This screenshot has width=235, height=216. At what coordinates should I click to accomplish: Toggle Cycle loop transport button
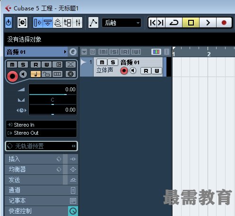pyautogui.click(x=174, y=23)
